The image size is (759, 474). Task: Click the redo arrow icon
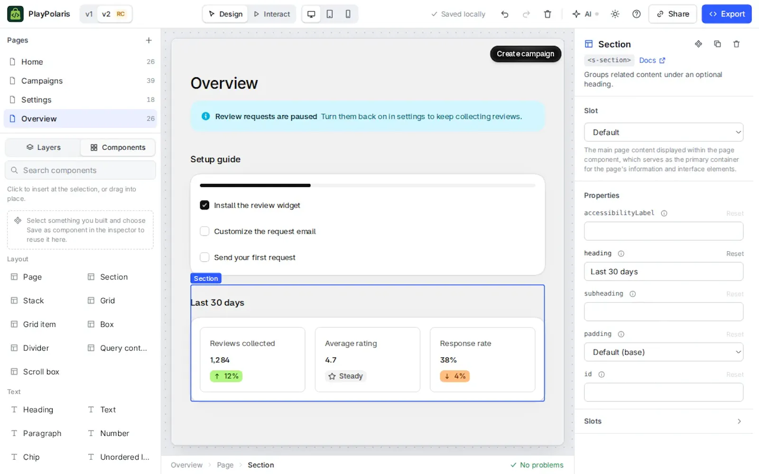pos(526,14)
